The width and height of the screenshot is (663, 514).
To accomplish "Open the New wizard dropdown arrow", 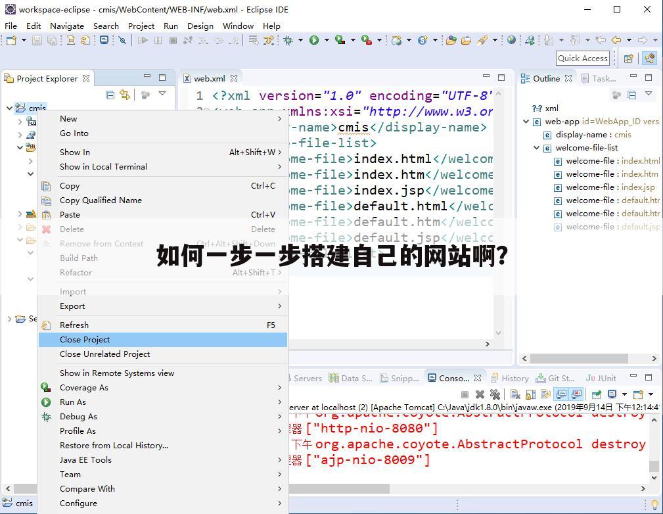I will pos(24,40).
